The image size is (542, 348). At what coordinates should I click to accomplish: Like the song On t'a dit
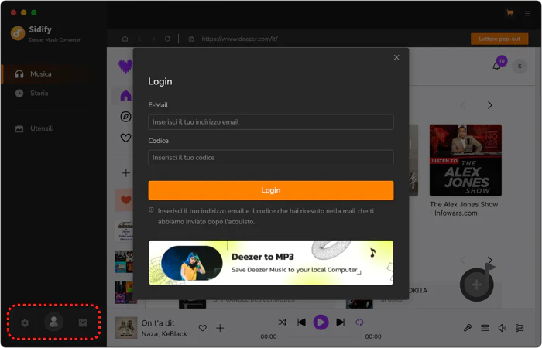[x=203, y=328]
